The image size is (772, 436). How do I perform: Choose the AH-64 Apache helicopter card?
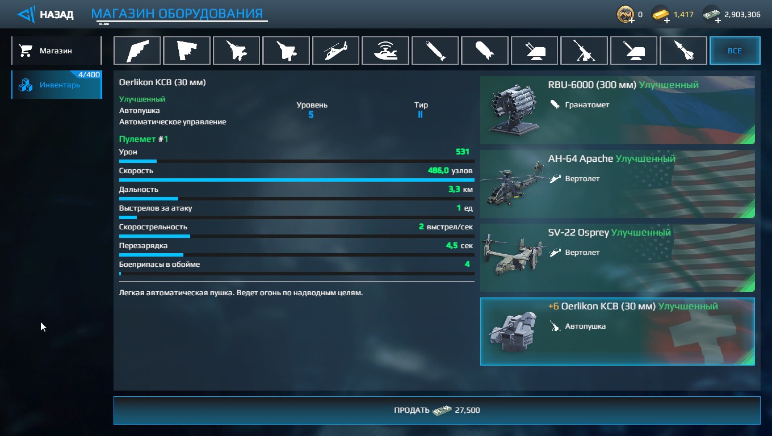(x=618, y=183)
